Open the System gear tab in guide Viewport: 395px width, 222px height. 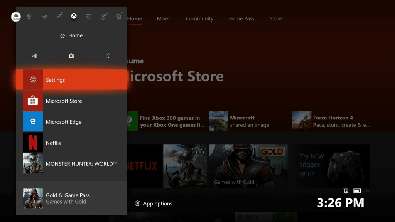tap(118, 16)
